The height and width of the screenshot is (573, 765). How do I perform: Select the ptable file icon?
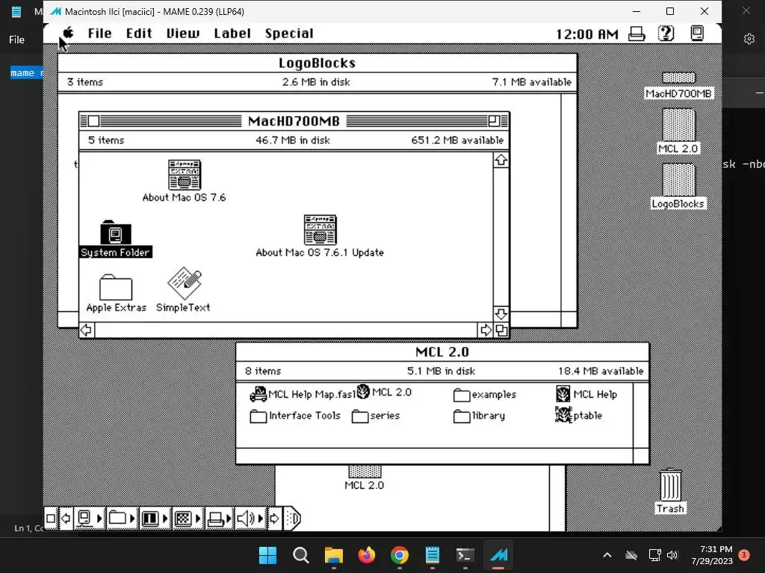click(x=563, y=415)
